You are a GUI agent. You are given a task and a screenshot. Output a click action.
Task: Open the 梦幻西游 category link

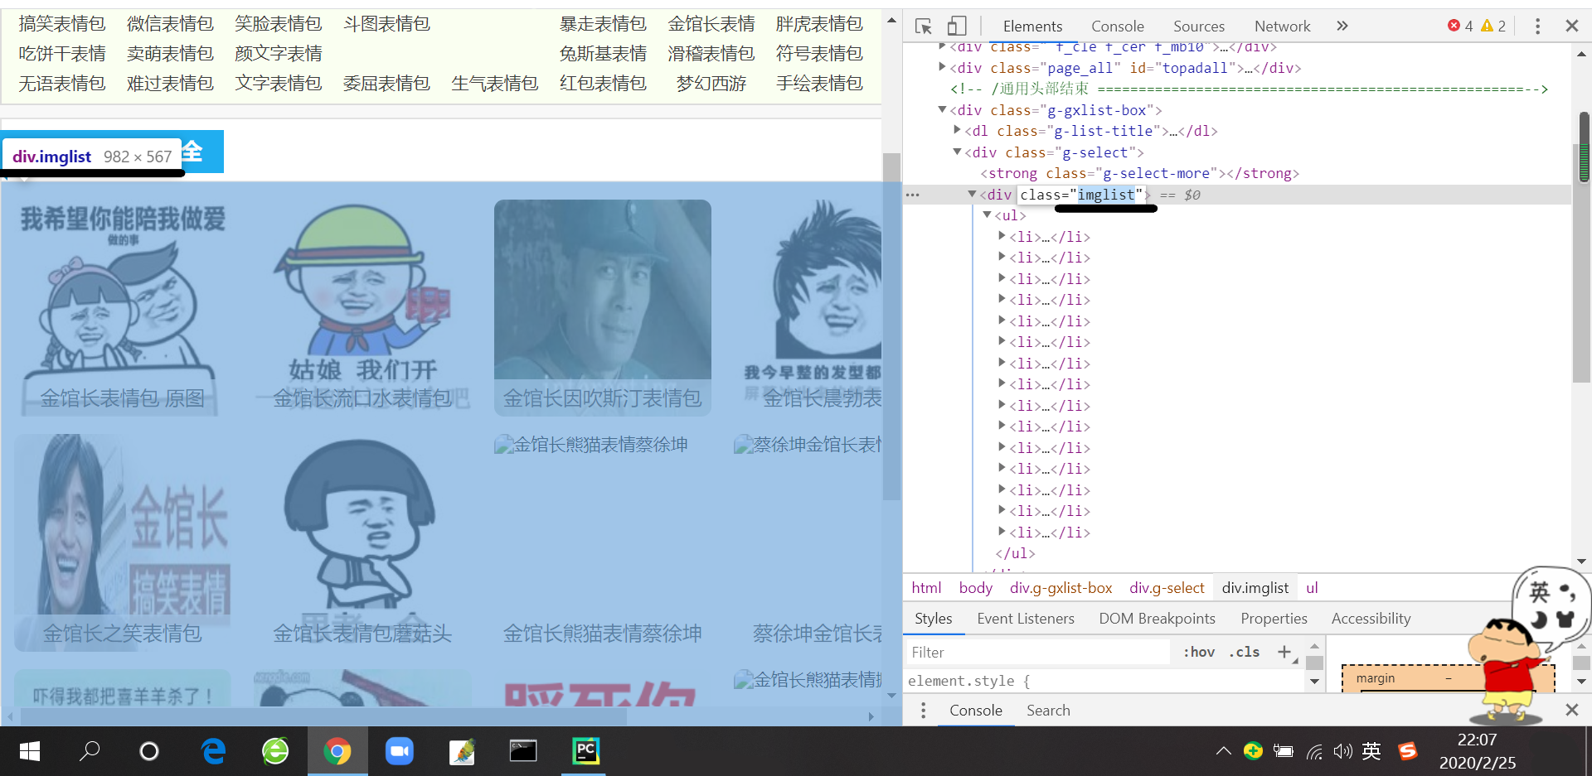click(711, 83)
